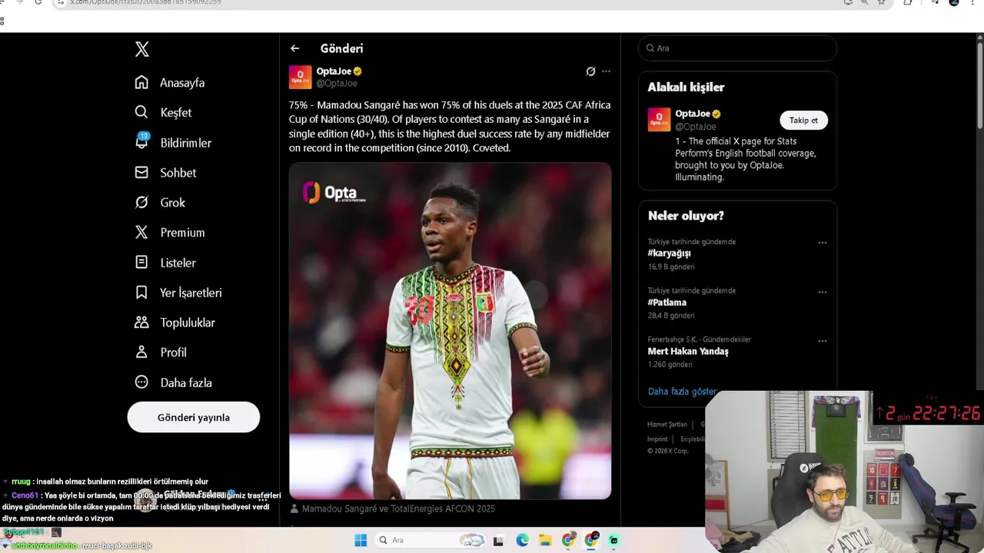Click OptaJoe avatar on the post
The image size is (984, 553).
[x=300, y=77]
